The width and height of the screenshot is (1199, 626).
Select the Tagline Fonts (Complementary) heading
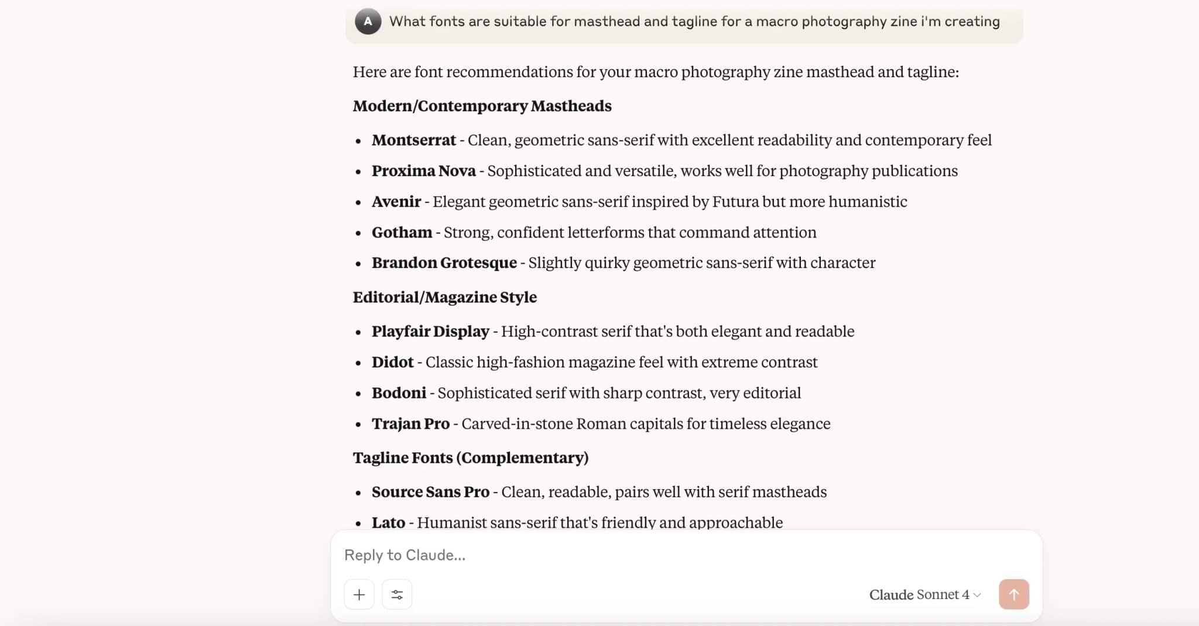click(470, 458)
